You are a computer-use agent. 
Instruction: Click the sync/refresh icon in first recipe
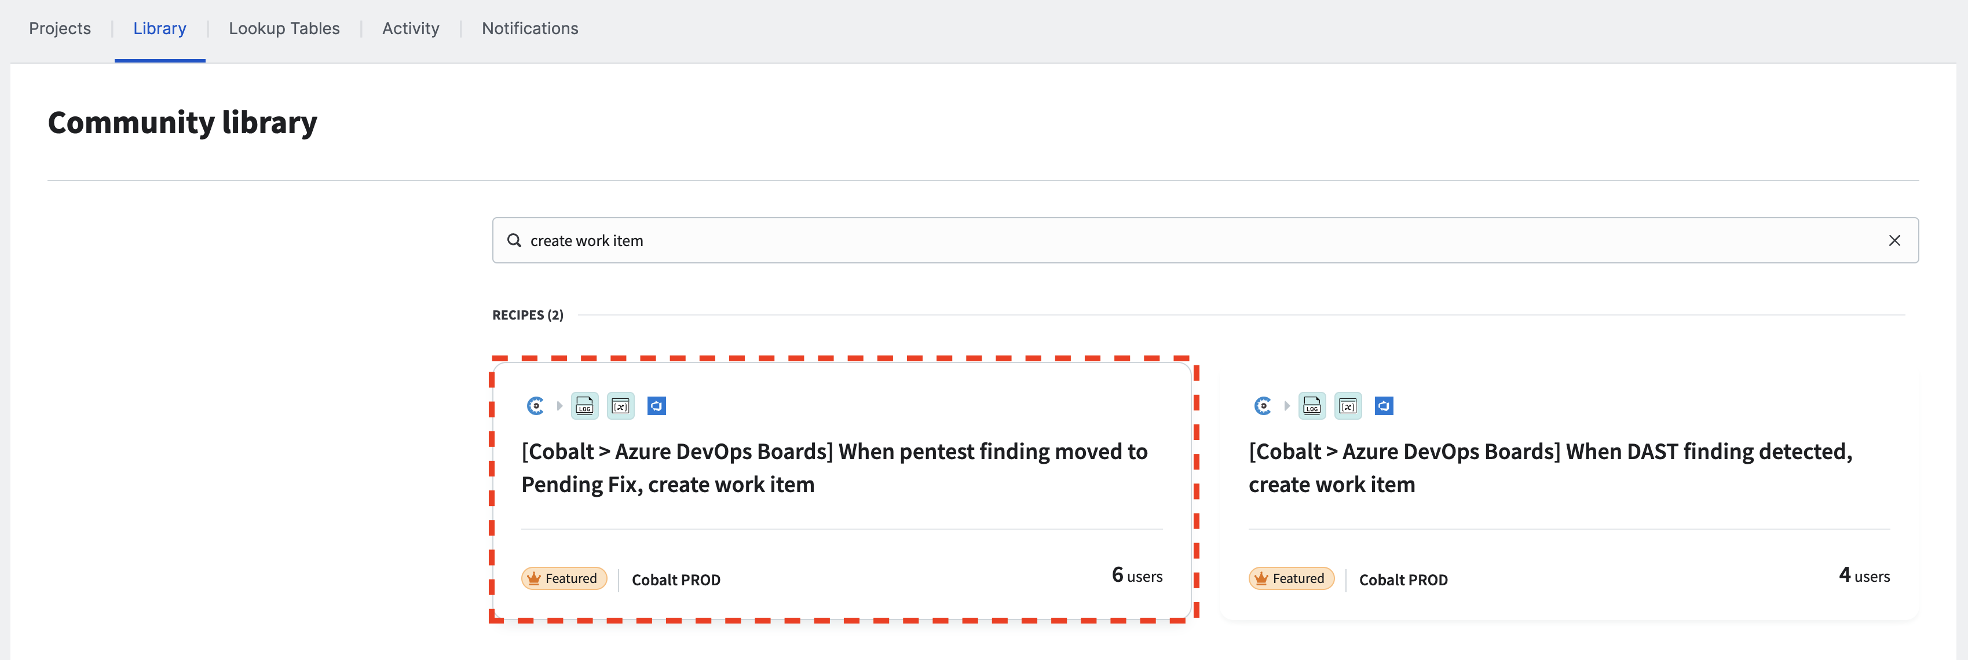click(658, 405)
